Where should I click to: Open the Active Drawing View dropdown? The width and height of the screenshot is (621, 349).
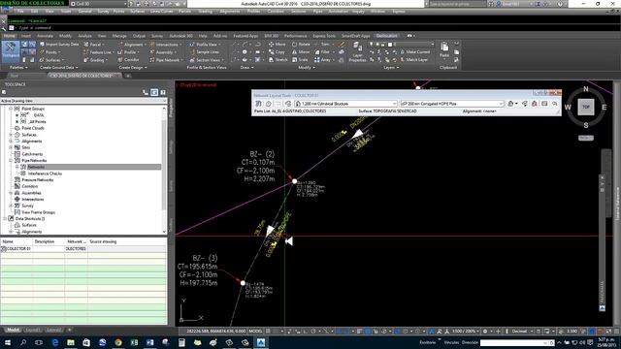tap(83, 101)
